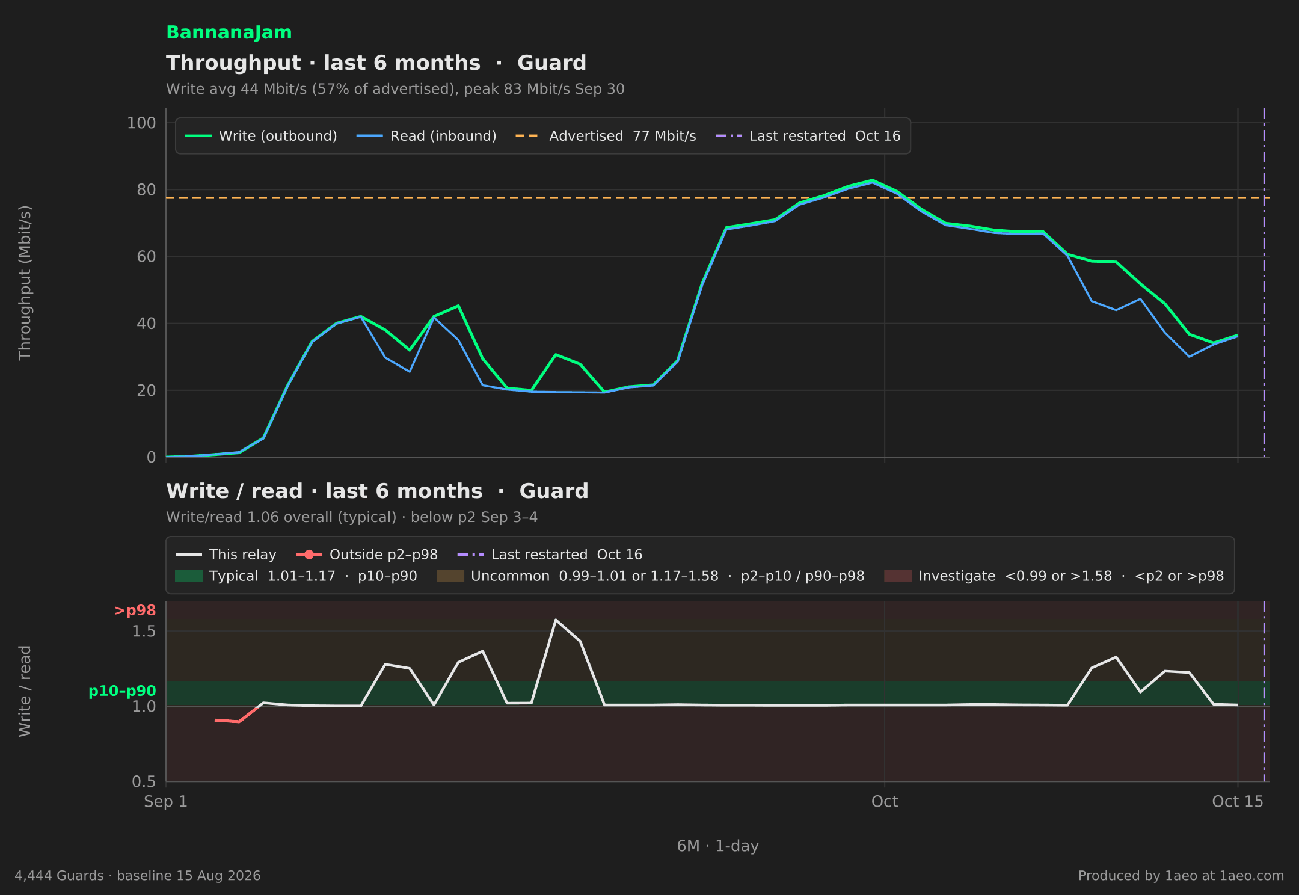Image resolution: width=1299 pixels, height=895 pixels.
Task: Click the 6M · 1-day caption
Action: pos(717,846)
